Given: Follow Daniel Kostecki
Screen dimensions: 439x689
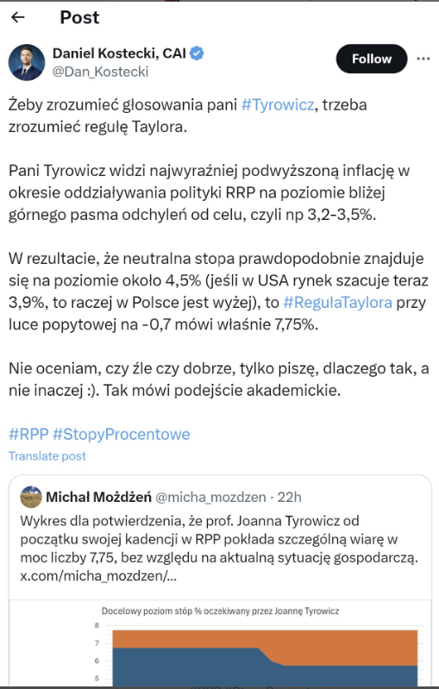Looking at the screenshot, I should point(372,59).
